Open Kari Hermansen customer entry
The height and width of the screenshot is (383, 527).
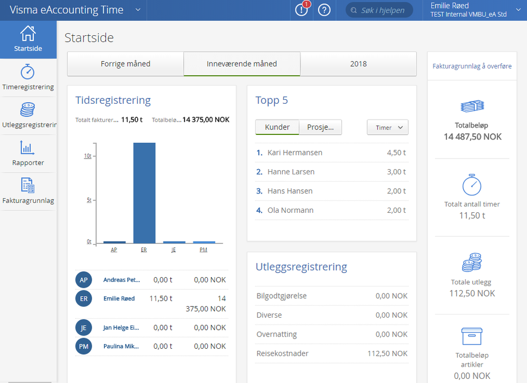295,153
